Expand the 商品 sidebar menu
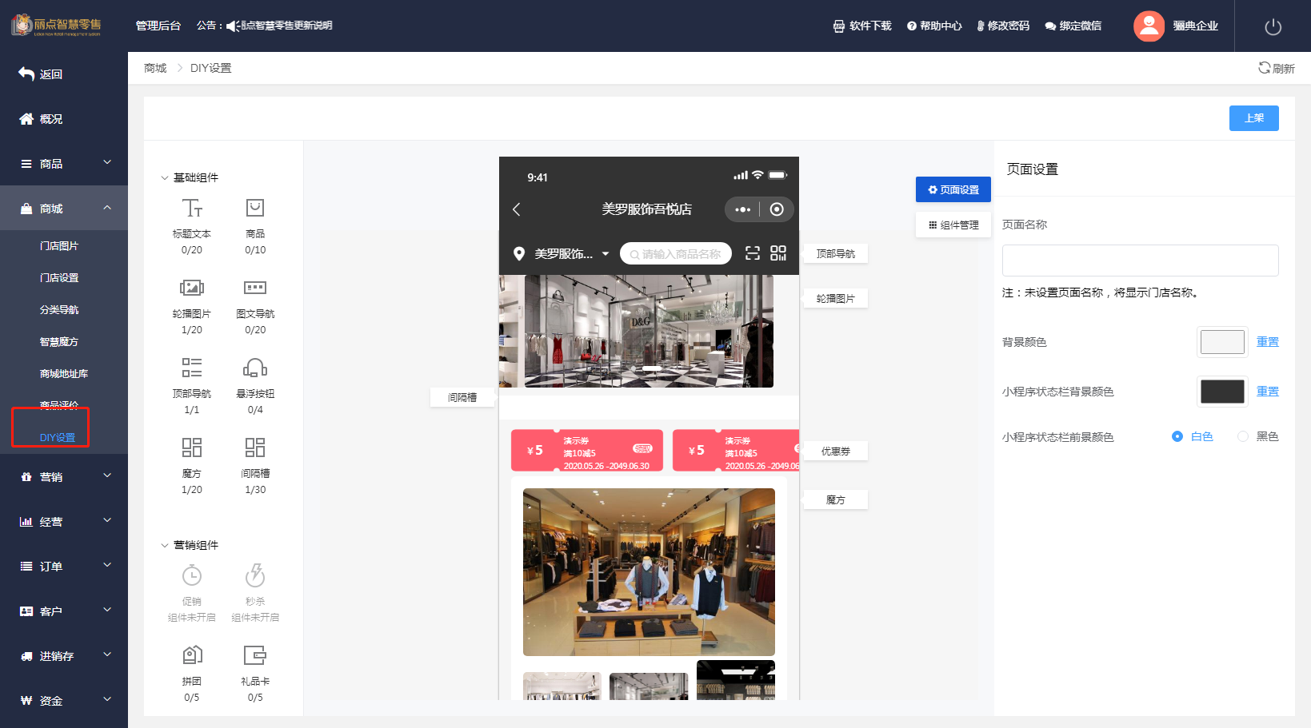Screen dimensions: 1311x728 (64, 163)
